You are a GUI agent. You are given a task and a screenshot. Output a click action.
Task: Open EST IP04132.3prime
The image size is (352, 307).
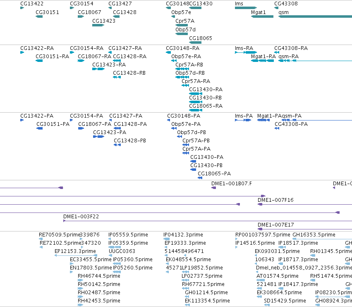pos(183,235)
